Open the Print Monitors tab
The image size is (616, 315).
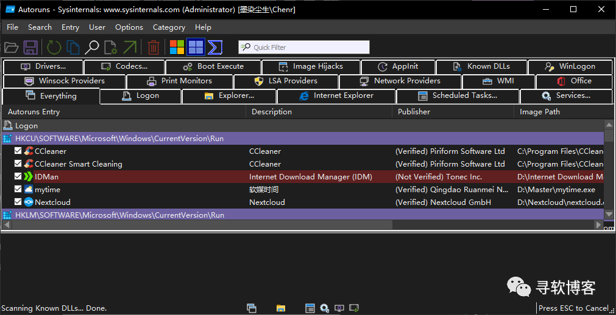180,81
